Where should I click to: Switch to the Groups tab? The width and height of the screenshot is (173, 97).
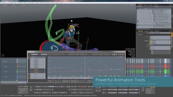click(150, 5)
